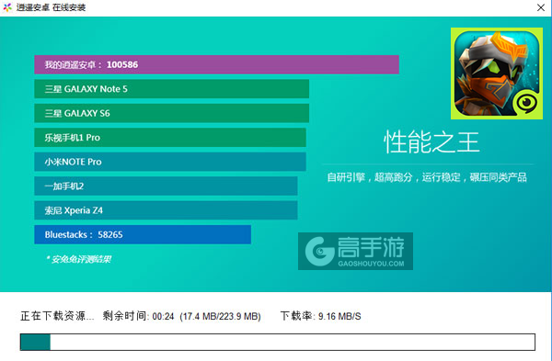Click the 17.4 MB/223.9 MB size readout
The height and width of the screenshot is (361, 552).
(x=220, y=316)
